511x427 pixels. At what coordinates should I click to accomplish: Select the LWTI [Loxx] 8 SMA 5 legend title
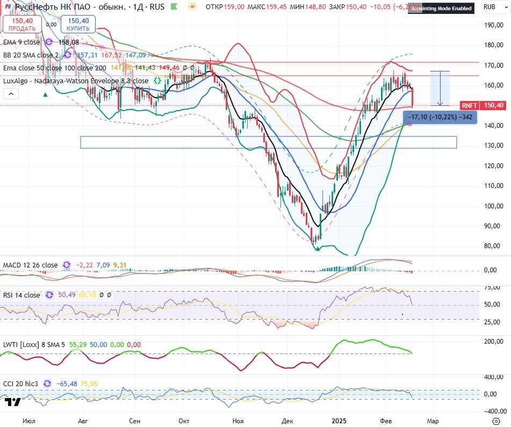34,345
